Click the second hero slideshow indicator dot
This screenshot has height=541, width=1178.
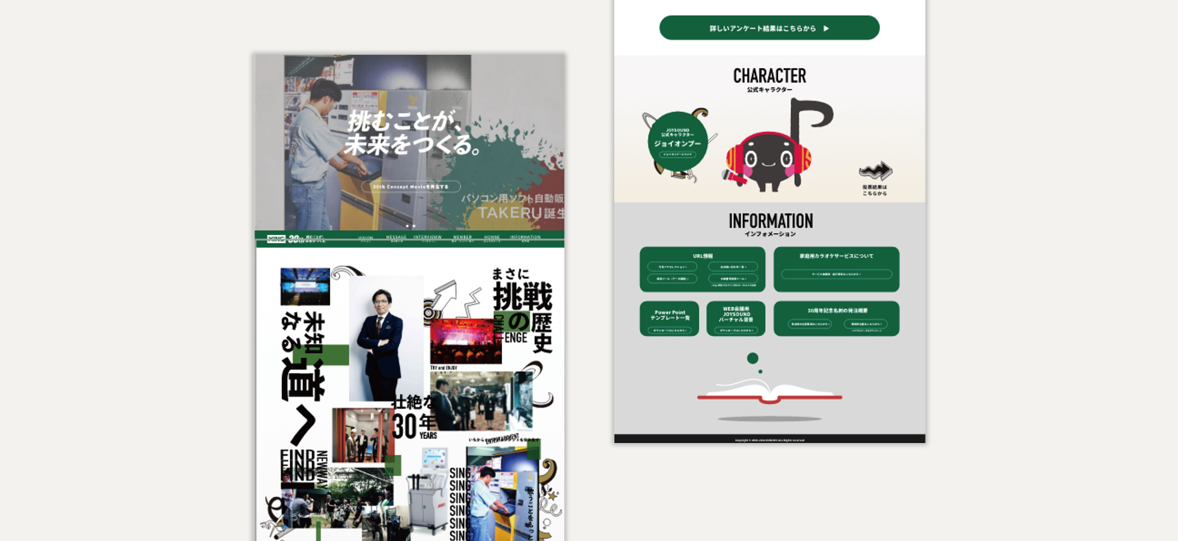414,226
